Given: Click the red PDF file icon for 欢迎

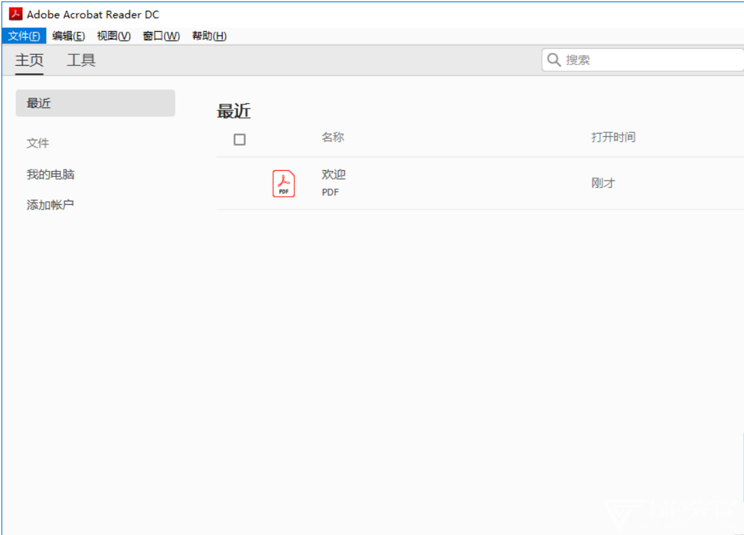Looking at the screenshot, I should click(283, 184).
